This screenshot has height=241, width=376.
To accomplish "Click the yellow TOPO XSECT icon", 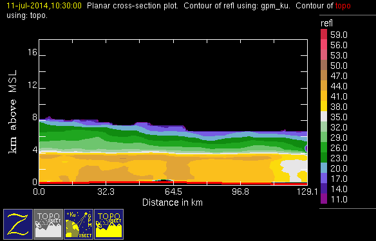I will 109,224.
